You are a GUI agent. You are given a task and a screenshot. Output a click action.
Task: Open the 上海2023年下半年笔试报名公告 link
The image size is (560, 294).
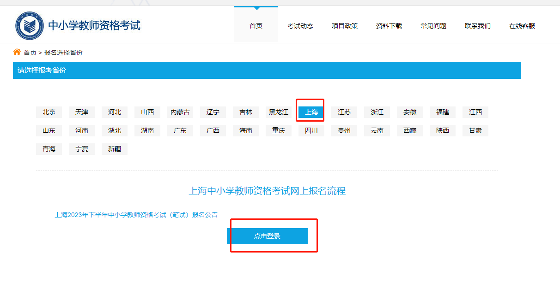click(x=136, y=214)
